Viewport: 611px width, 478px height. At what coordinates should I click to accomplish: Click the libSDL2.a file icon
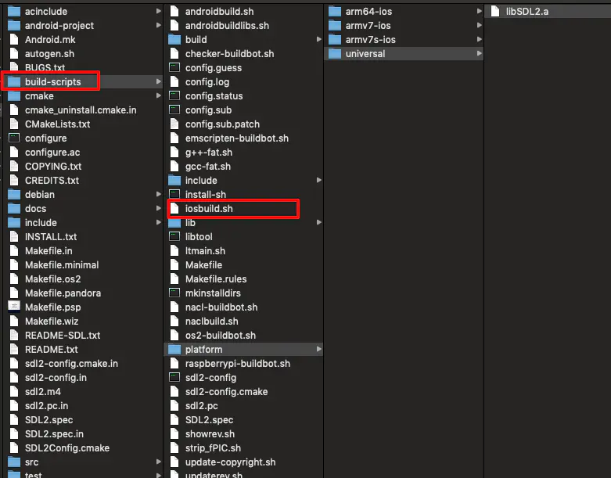click(495, 11)
